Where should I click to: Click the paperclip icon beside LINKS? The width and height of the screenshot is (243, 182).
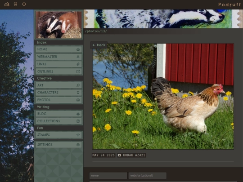pos(78,64)
